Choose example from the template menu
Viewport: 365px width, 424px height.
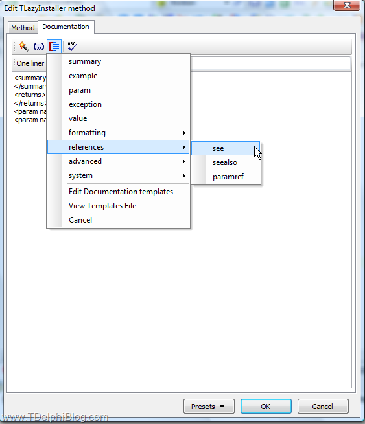(118, 76)
